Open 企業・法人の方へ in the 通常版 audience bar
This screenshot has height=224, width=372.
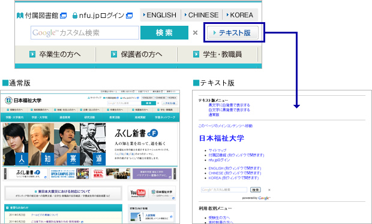(x=90, y=110)
